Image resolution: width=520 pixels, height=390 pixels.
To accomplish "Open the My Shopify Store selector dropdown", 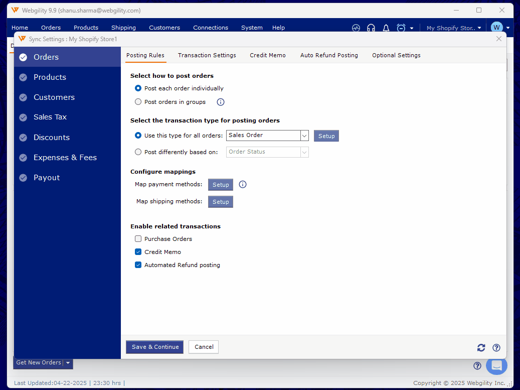I will (453, 28).
